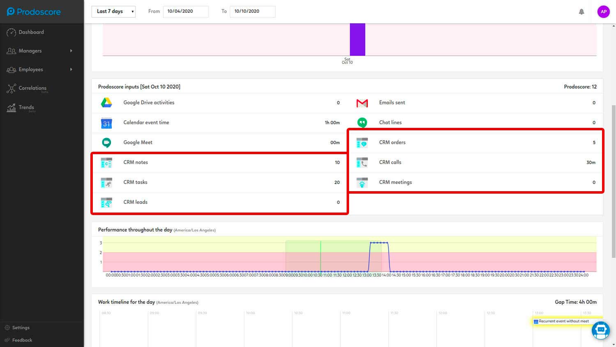Viewport: 616px width, 347px height.
Task: Open notifications bell icon
Action: [x=582, y=12]
